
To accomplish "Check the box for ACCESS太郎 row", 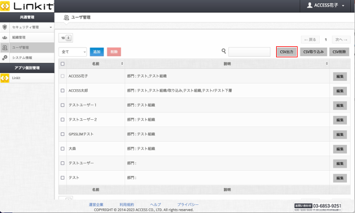I will pos(63,90).
